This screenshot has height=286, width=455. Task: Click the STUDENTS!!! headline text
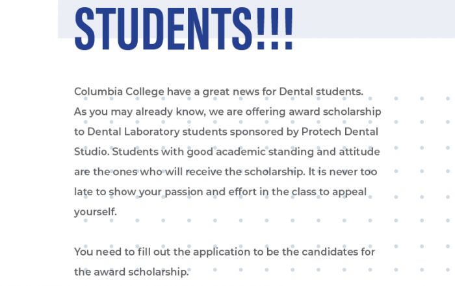pos(184,29)
